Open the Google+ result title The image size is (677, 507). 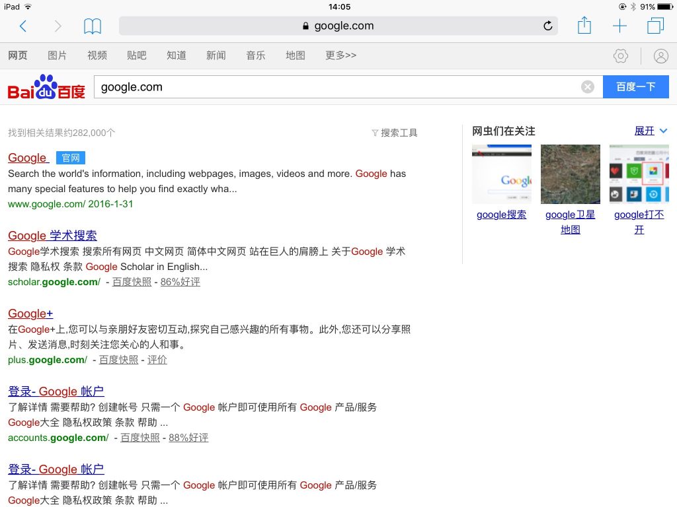click(30, 314)
